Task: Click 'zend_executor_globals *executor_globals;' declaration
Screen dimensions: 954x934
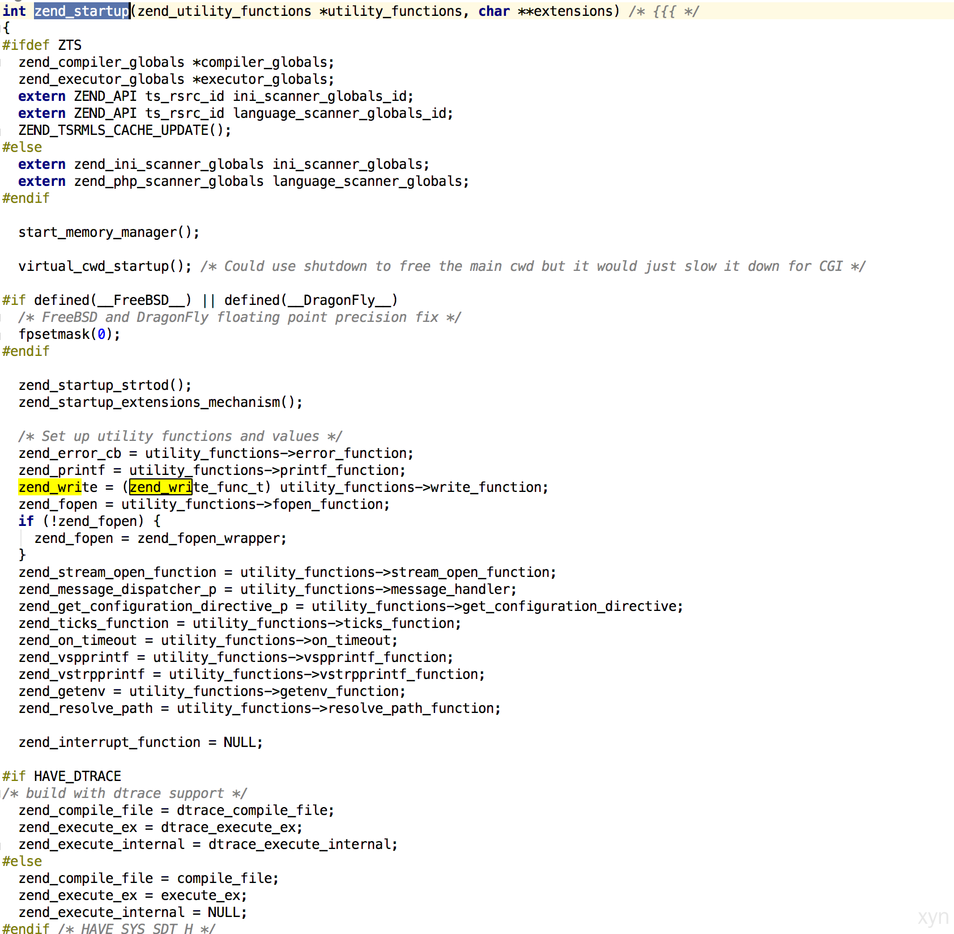Action: [x=176, y=79]
